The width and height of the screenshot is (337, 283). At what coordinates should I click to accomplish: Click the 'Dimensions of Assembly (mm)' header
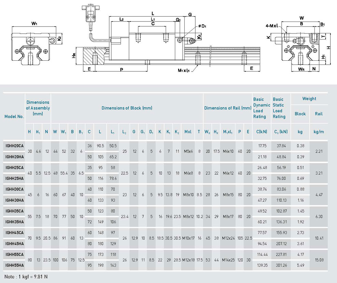(x=38, y=108)
